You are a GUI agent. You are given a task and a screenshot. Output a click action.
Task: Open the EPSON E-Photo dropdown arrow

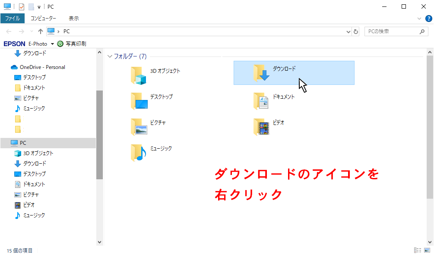[52, 44]
